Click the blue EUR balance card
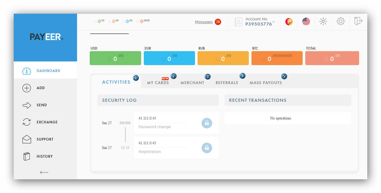This screenshot has height=193, width=381. (169, 58)
